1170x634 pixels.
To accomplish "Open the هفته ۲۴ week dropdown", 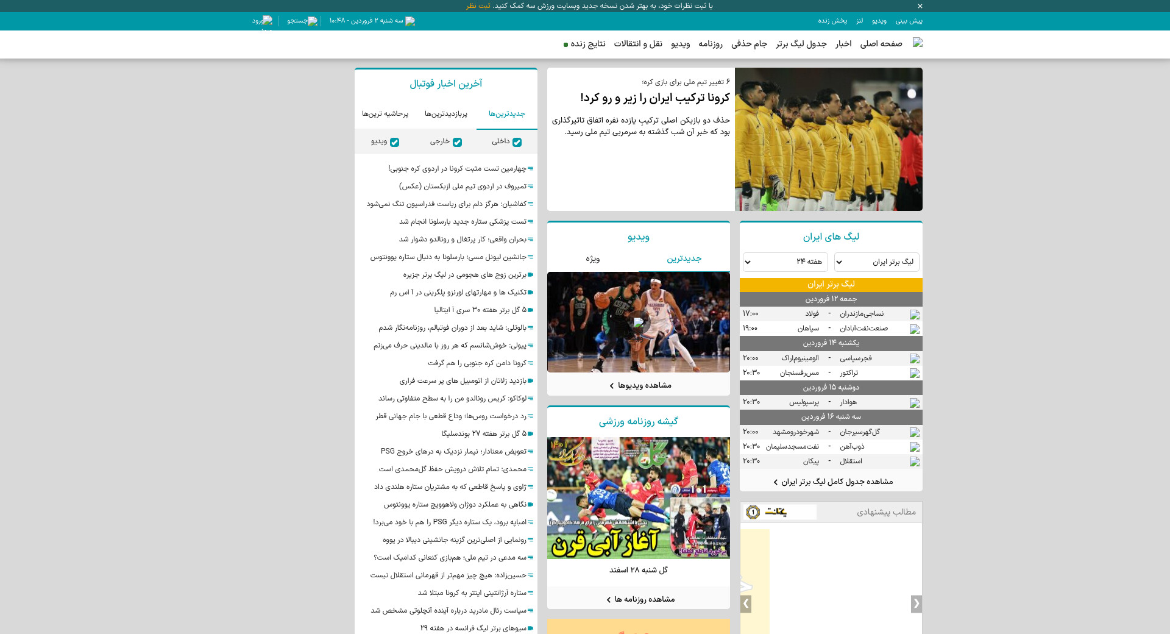I will click(785, 262).
